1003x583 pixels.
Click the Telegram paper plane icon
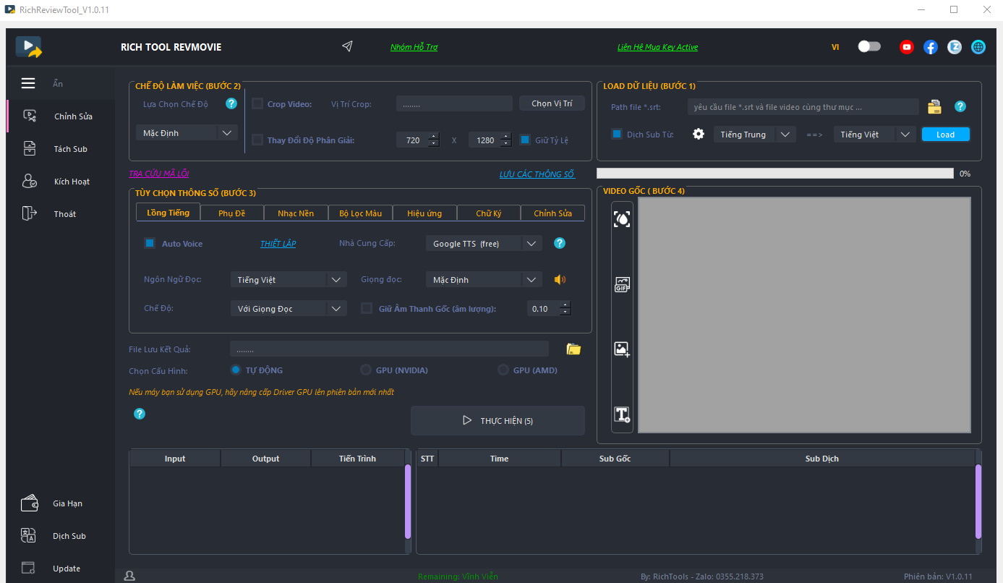(347, 47)
